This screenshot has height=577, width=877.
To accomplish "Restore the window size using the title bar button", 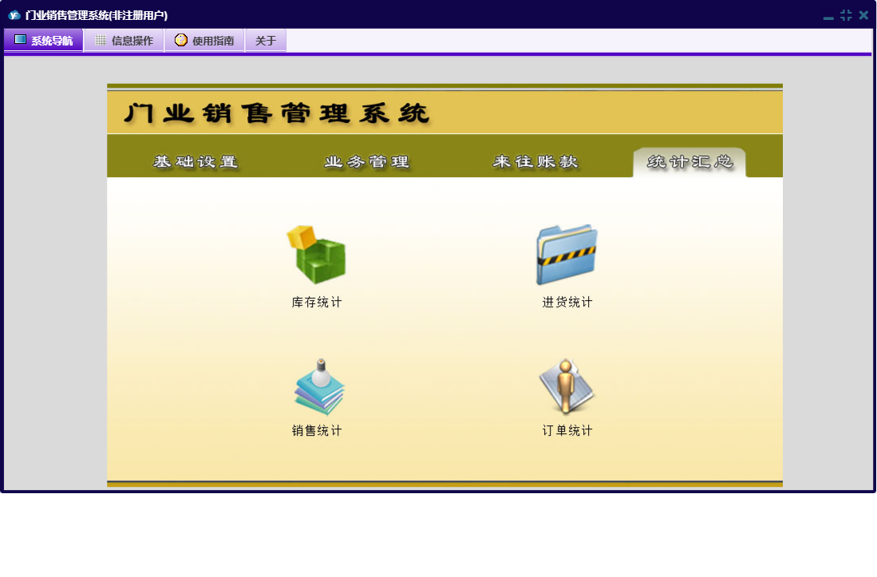I will click(846, 15).
